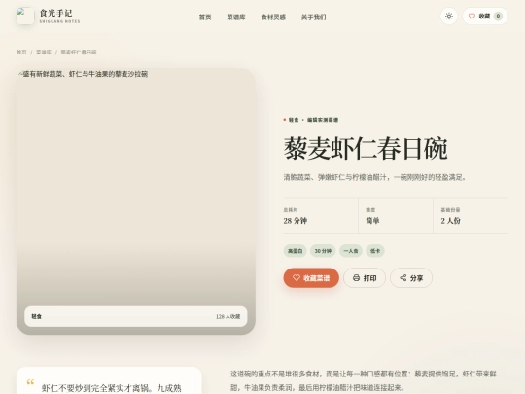Select the 高蛋白 tag
525x394 pixels.
(x=295, y=251)
